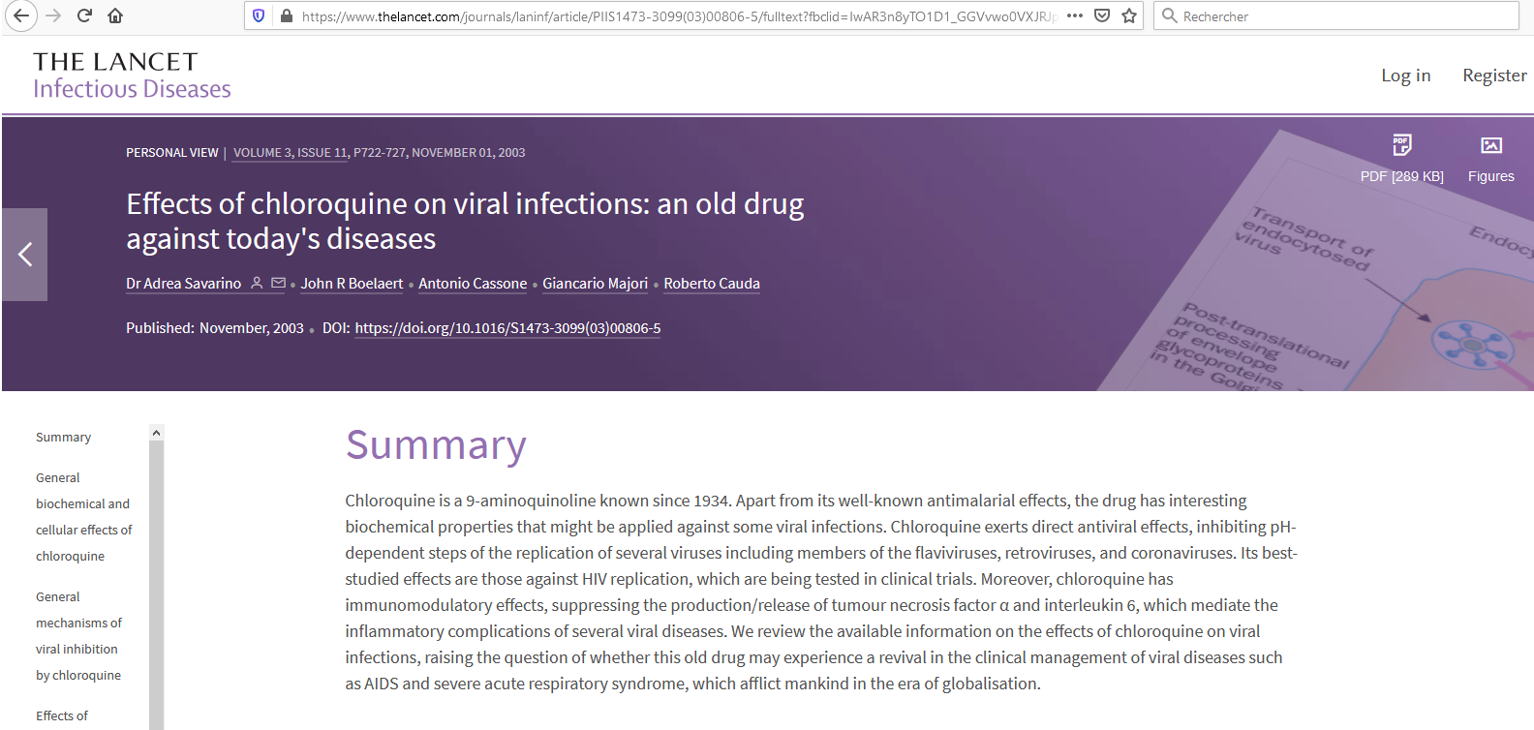The width and height of the screenshot is (1534, 730).
Task: Click the Register link
Action: (1494, 76)
